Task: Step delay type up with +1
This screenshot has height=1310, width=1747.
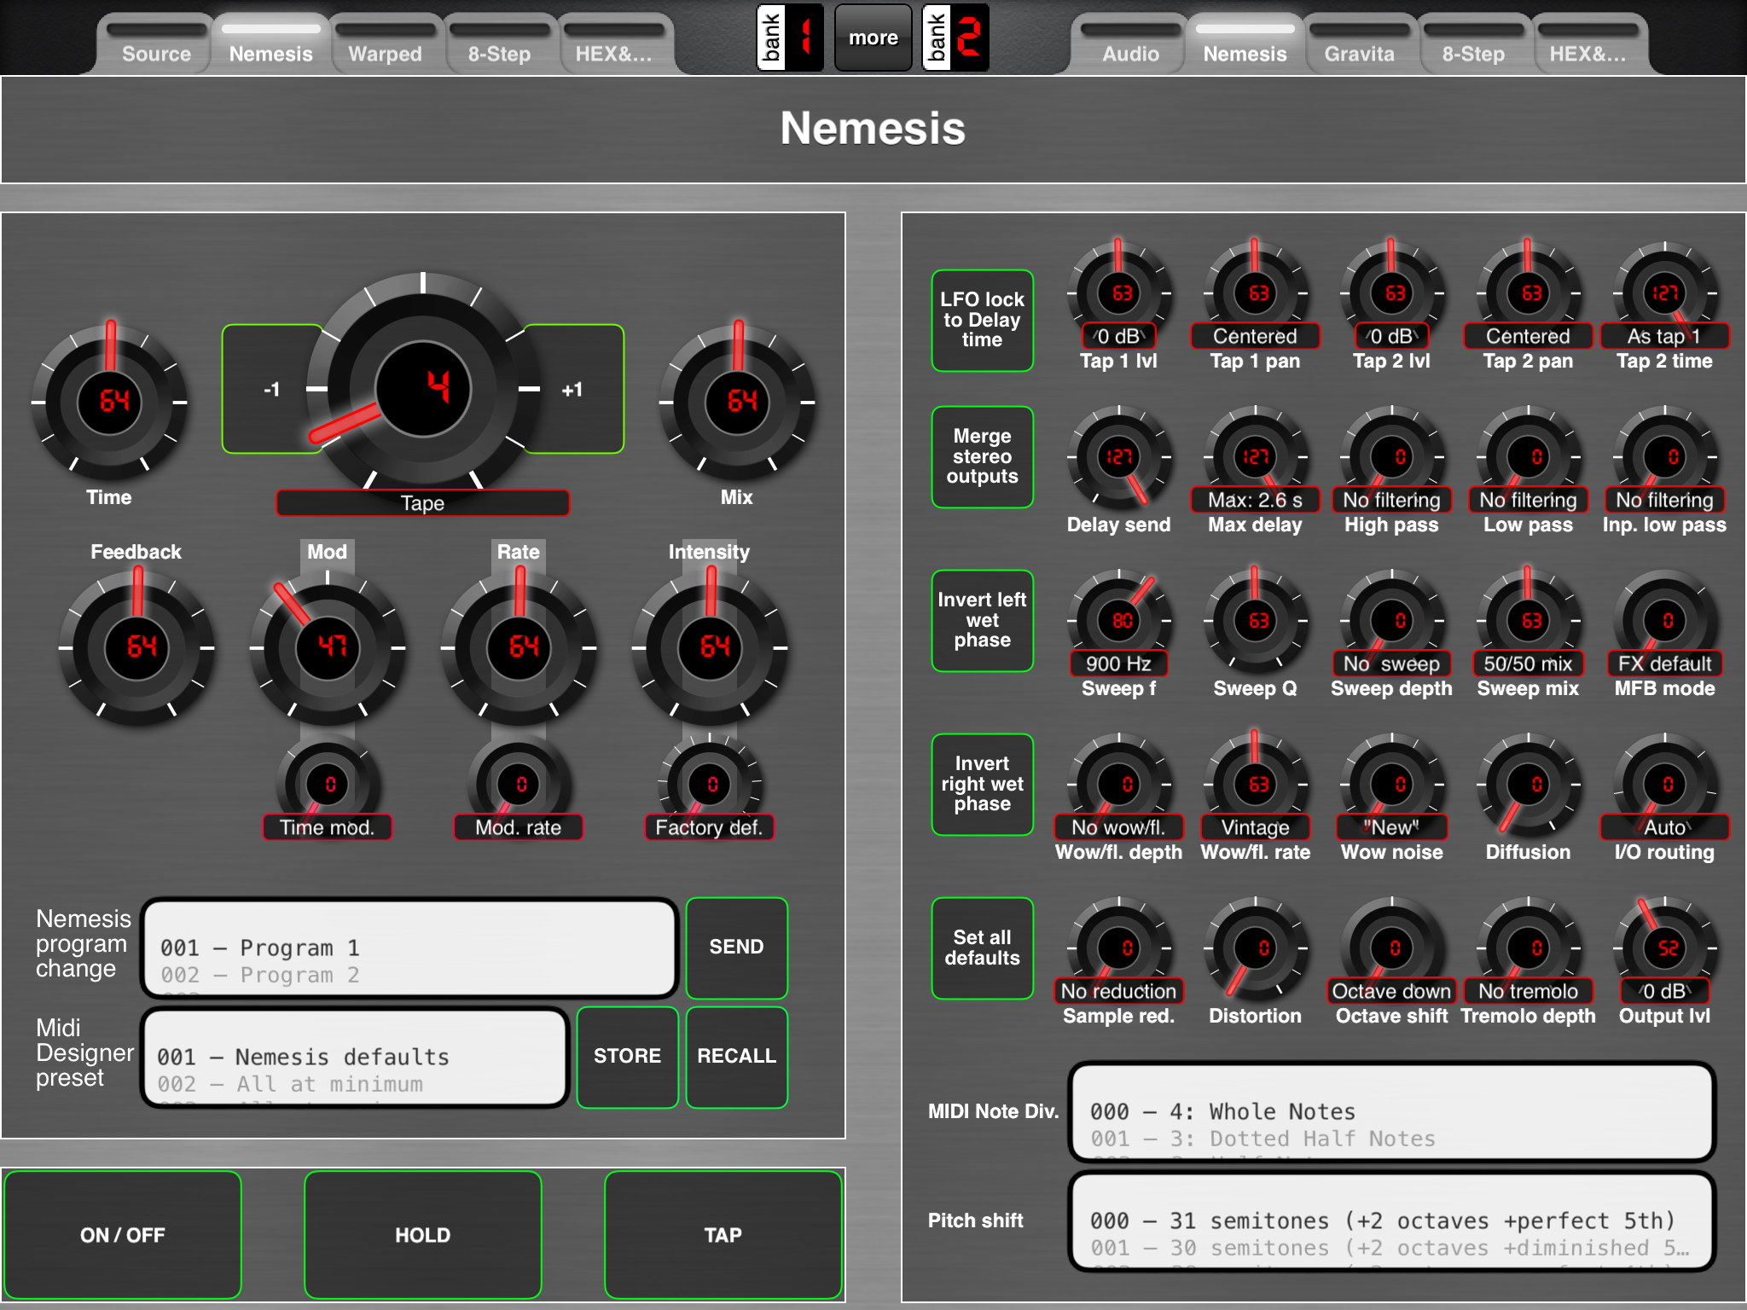Action: point(573,389)
